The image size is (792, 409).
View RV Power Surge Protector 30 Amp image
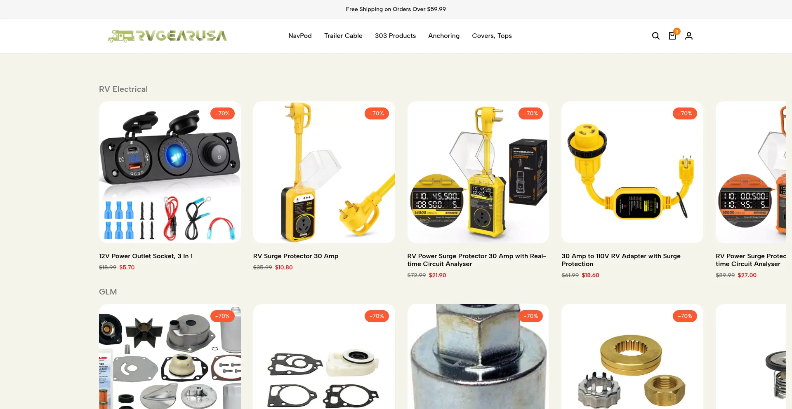point(478,172)
